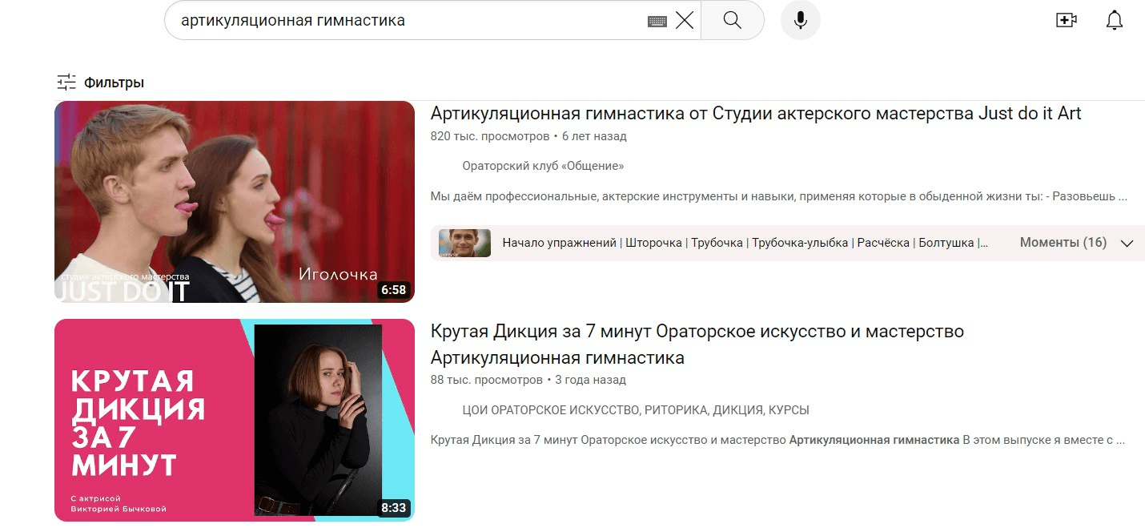Open ЦОИ ОРАТОРСКОЕ ИСКУССТВО channel link
Image resolution: width=1145 pixels, height=528 pixels.
(636, 410)
